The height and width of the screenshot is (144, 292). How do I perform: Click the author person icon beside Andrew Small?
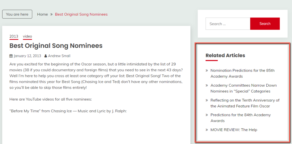pos(45,56)
